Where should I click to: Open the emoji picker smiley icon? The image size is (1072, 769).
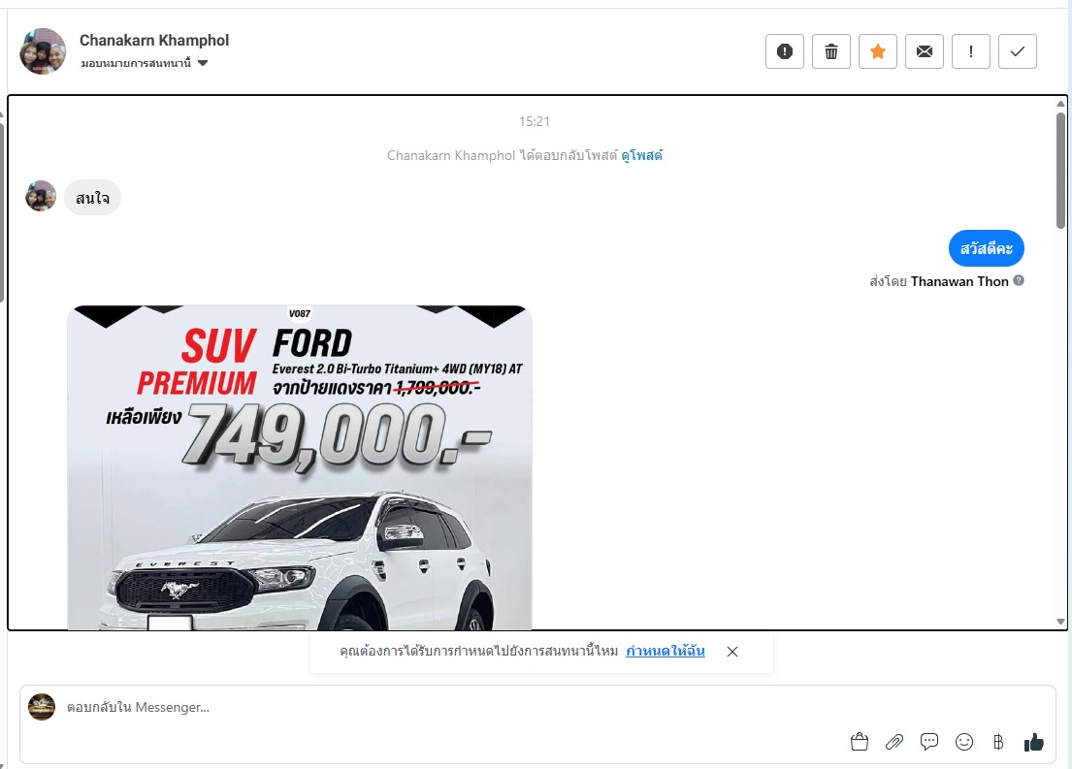click(x=964, y=742)
